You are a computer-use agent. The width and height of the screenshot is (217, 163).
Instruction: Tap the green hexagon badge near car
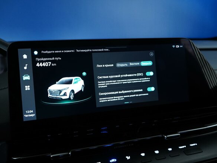(84, 74)
